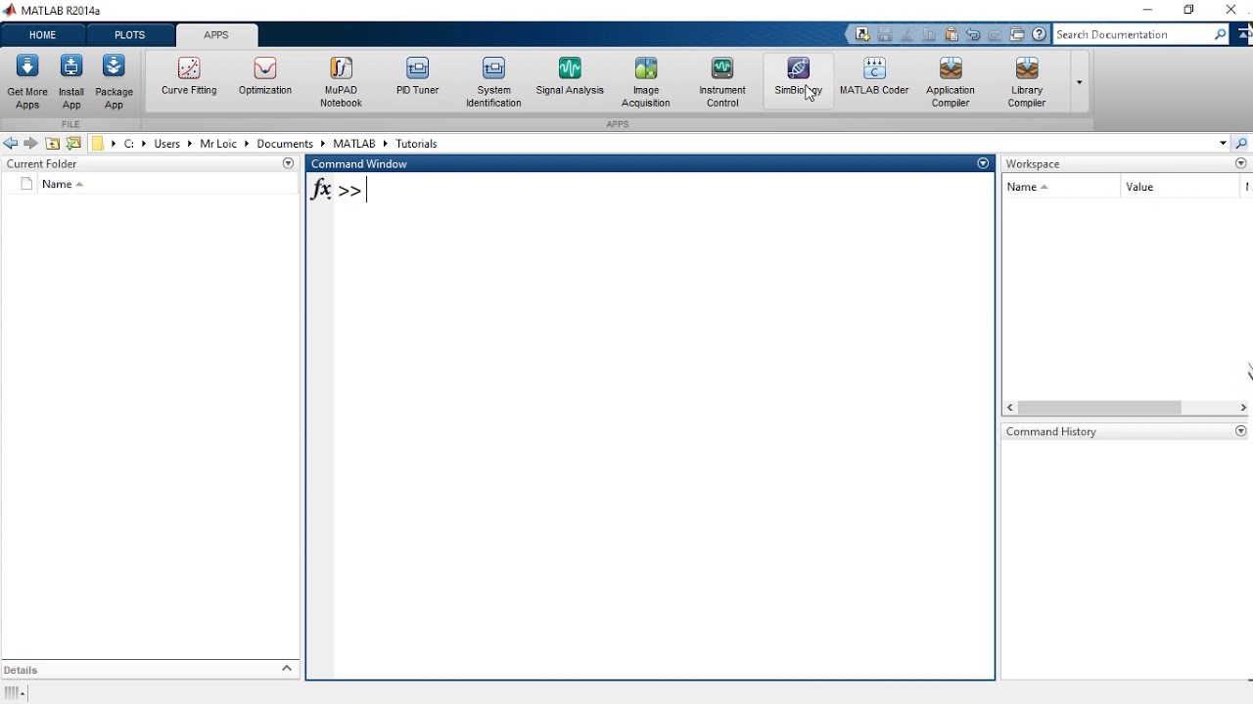
Task: Expand the apps gallery dropdown arrow
Action: coord(1079,82)
